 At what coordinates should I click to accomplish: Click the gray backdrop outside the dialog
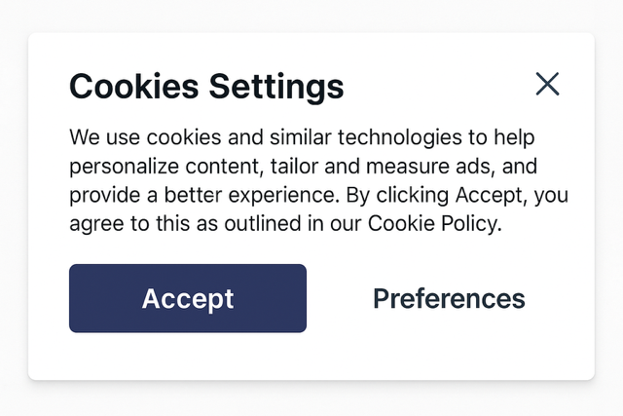(311, 399)
